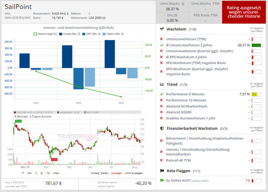Select the 1J chart timeframe
Viewport: 268px width, 192px height.
point(36,173)
